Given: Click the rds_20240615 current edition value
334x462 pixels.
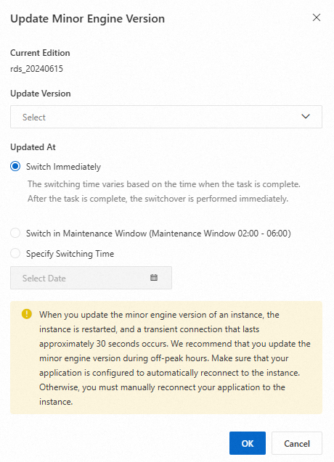Looking at the screenshot, I should point(36,69).
